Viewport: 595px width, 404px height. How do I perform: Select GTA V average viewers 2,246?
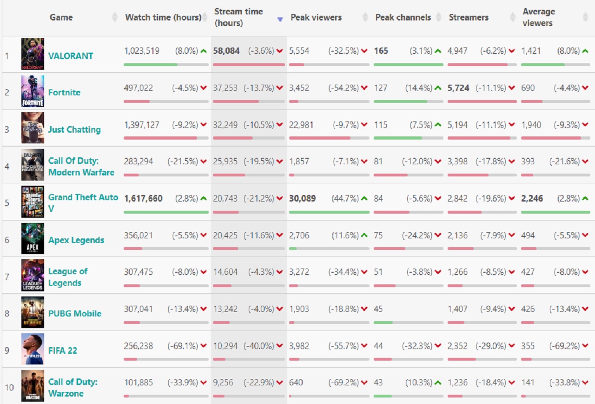532,199
